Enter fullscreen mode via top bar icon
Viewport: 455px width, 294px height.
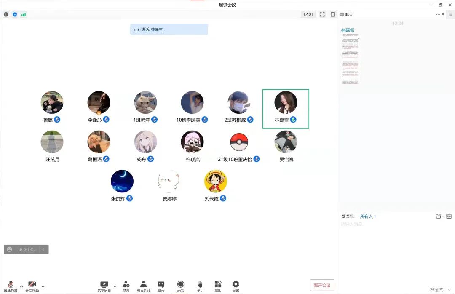[322, 14]
